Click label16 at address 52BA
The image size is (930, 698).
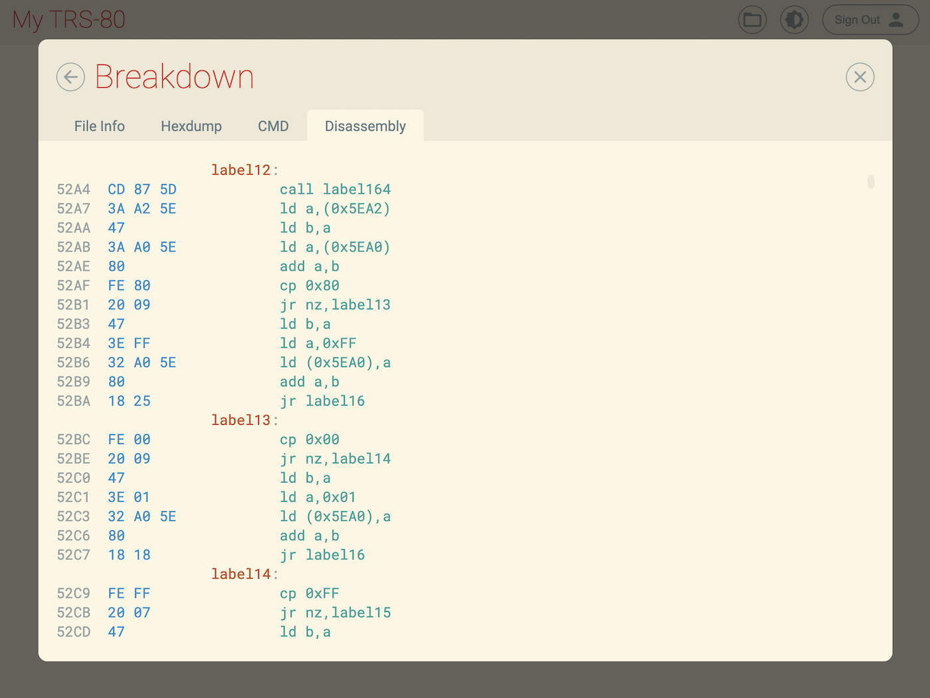[335, 402]
